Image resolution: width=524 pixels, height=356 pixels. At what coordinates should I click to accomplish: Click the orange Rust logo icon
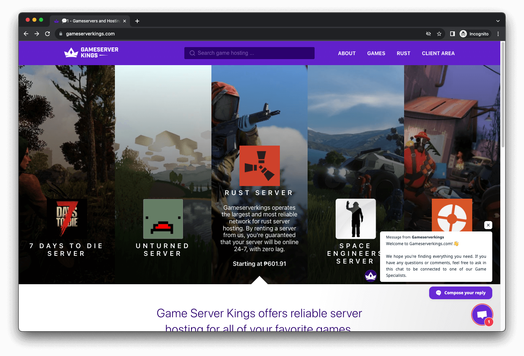point(259,166)
